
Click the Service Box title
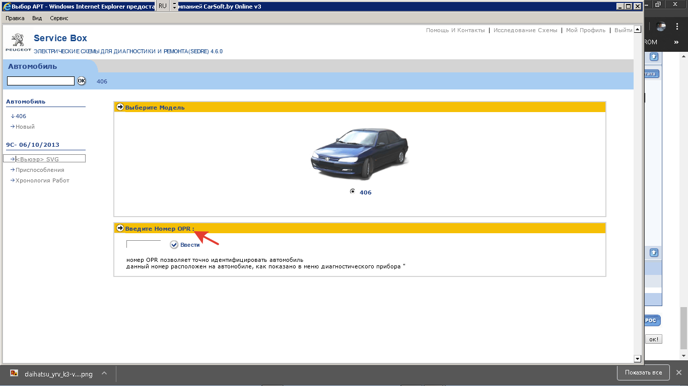(60, 38)
